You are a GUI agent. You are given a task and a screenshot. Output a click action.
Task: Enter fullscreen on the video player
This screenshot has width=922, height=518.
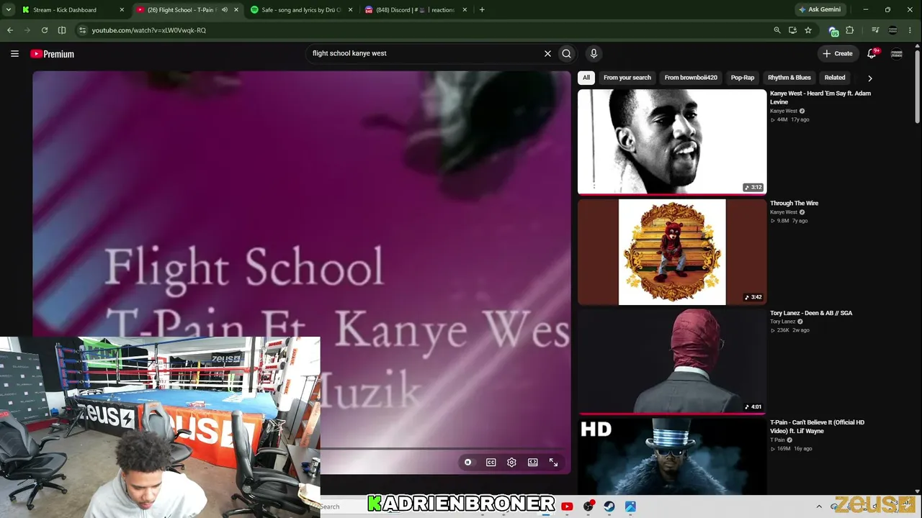click(553, 463)
